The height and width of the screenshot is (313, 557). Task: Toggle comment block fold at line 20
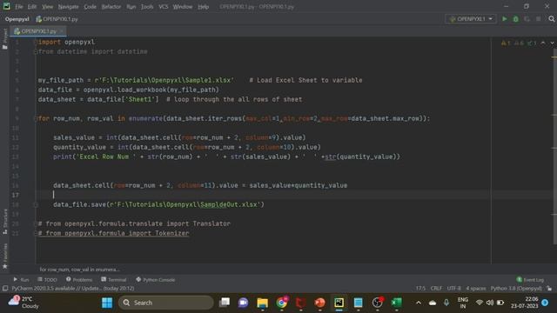pyautogui.click(x=36, y=223)
